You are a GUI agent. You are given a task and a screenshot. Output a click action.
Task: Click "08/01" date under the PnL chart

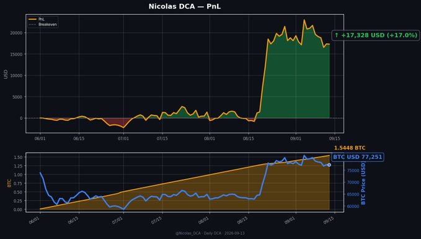click(210, 138)
